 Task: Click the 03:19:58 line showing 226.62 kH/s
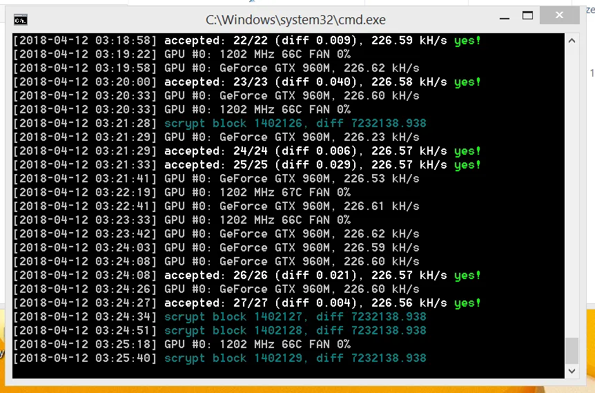[216, 68]
